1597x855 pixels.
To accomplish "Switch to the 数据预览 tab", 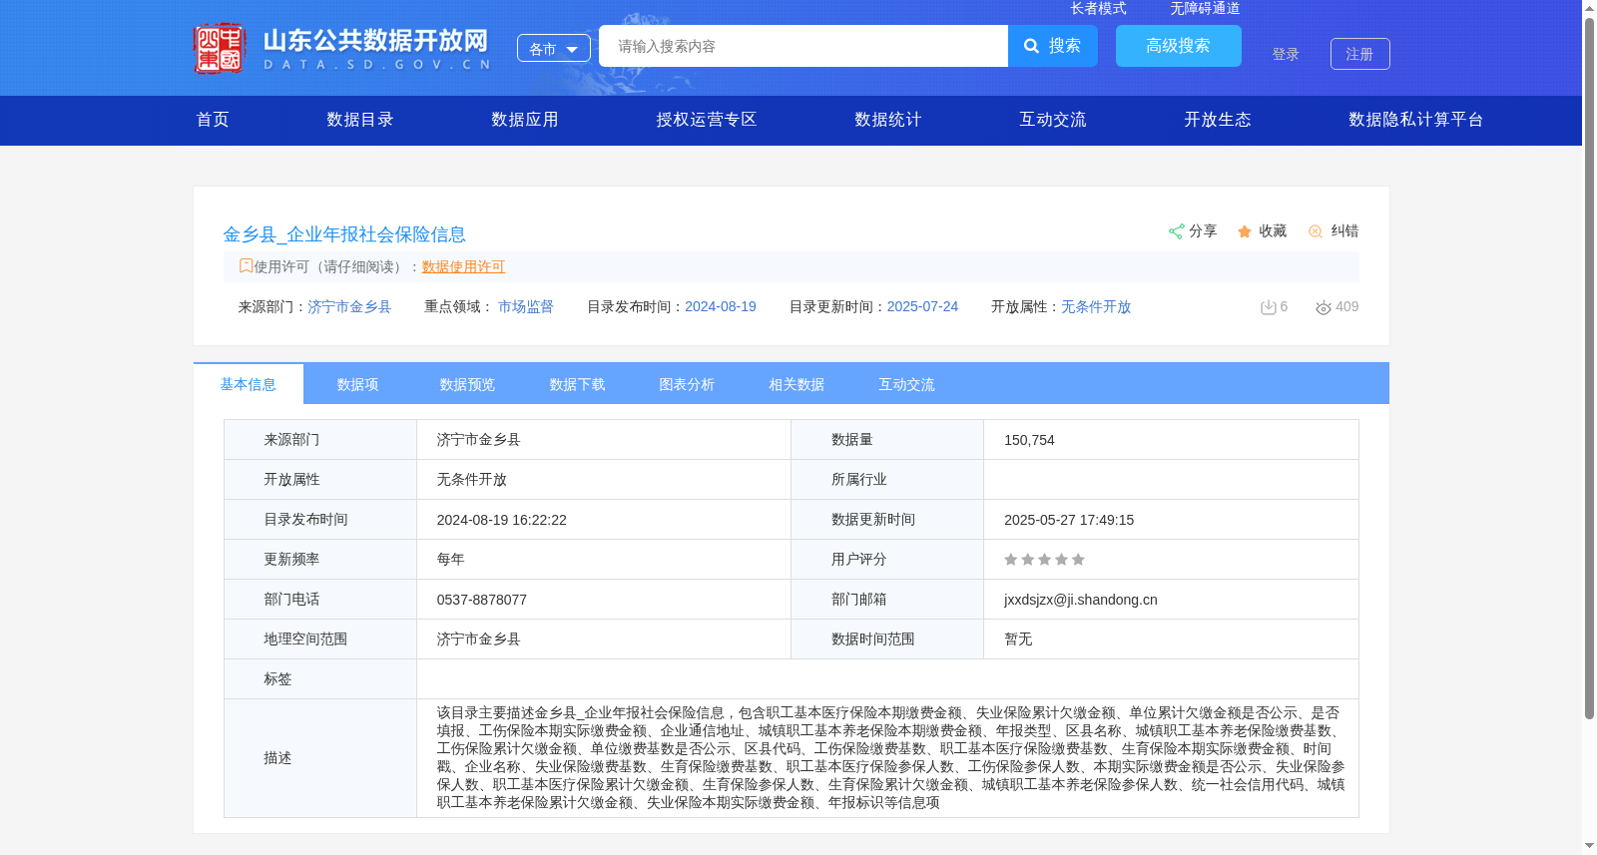I will [468, 384].
